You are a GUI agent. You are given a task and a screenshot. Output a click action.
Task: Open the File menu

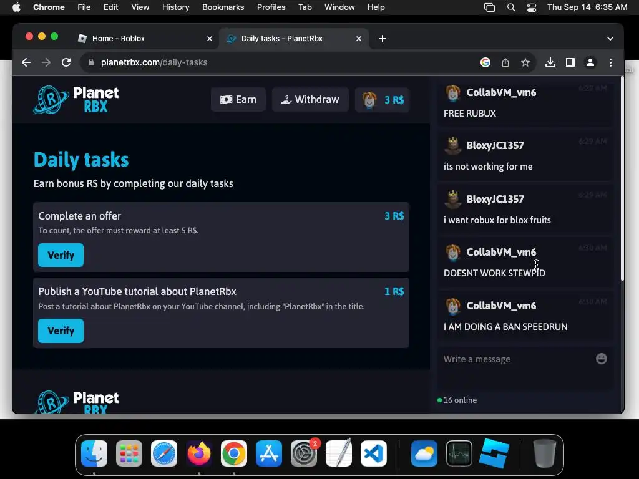(84, 7)
